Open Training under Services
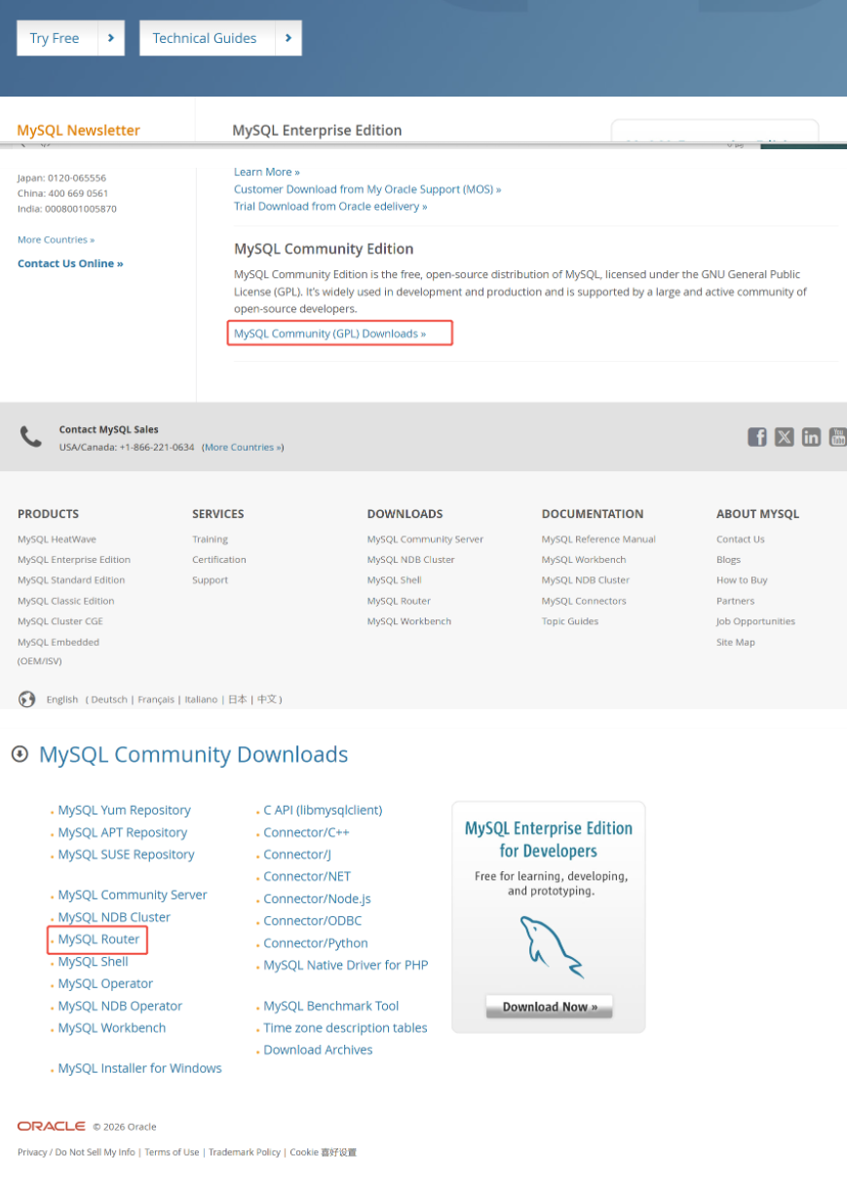This screenshot has height=1194, width=847. [210, 538]
